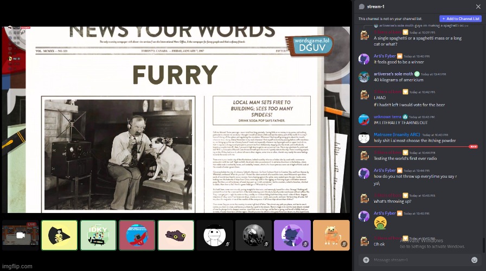Viewport: 486px width, 271px height.
Task: Click 'holy shit i almost choose the itching powder' message
Action: [415, 140]
